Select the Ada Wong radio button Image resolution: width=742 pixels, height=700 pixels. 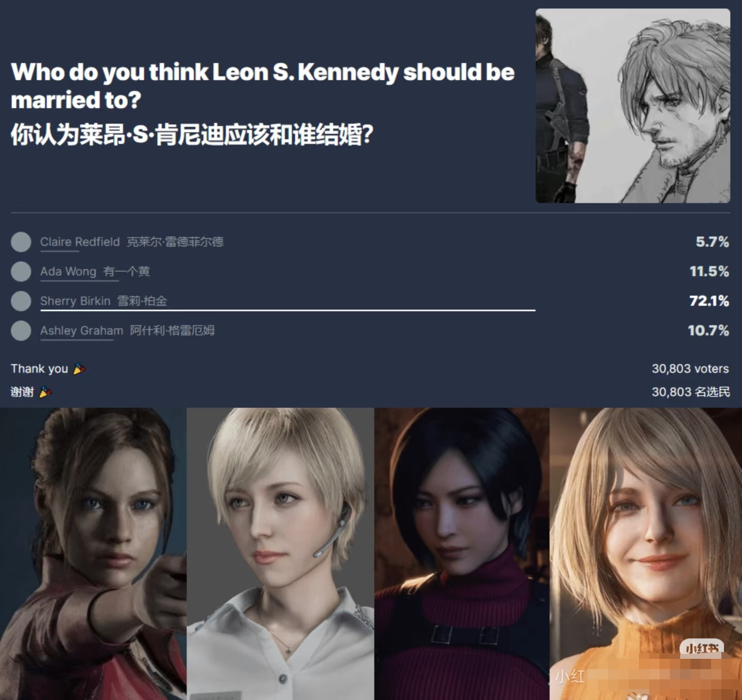coord(21,271)
